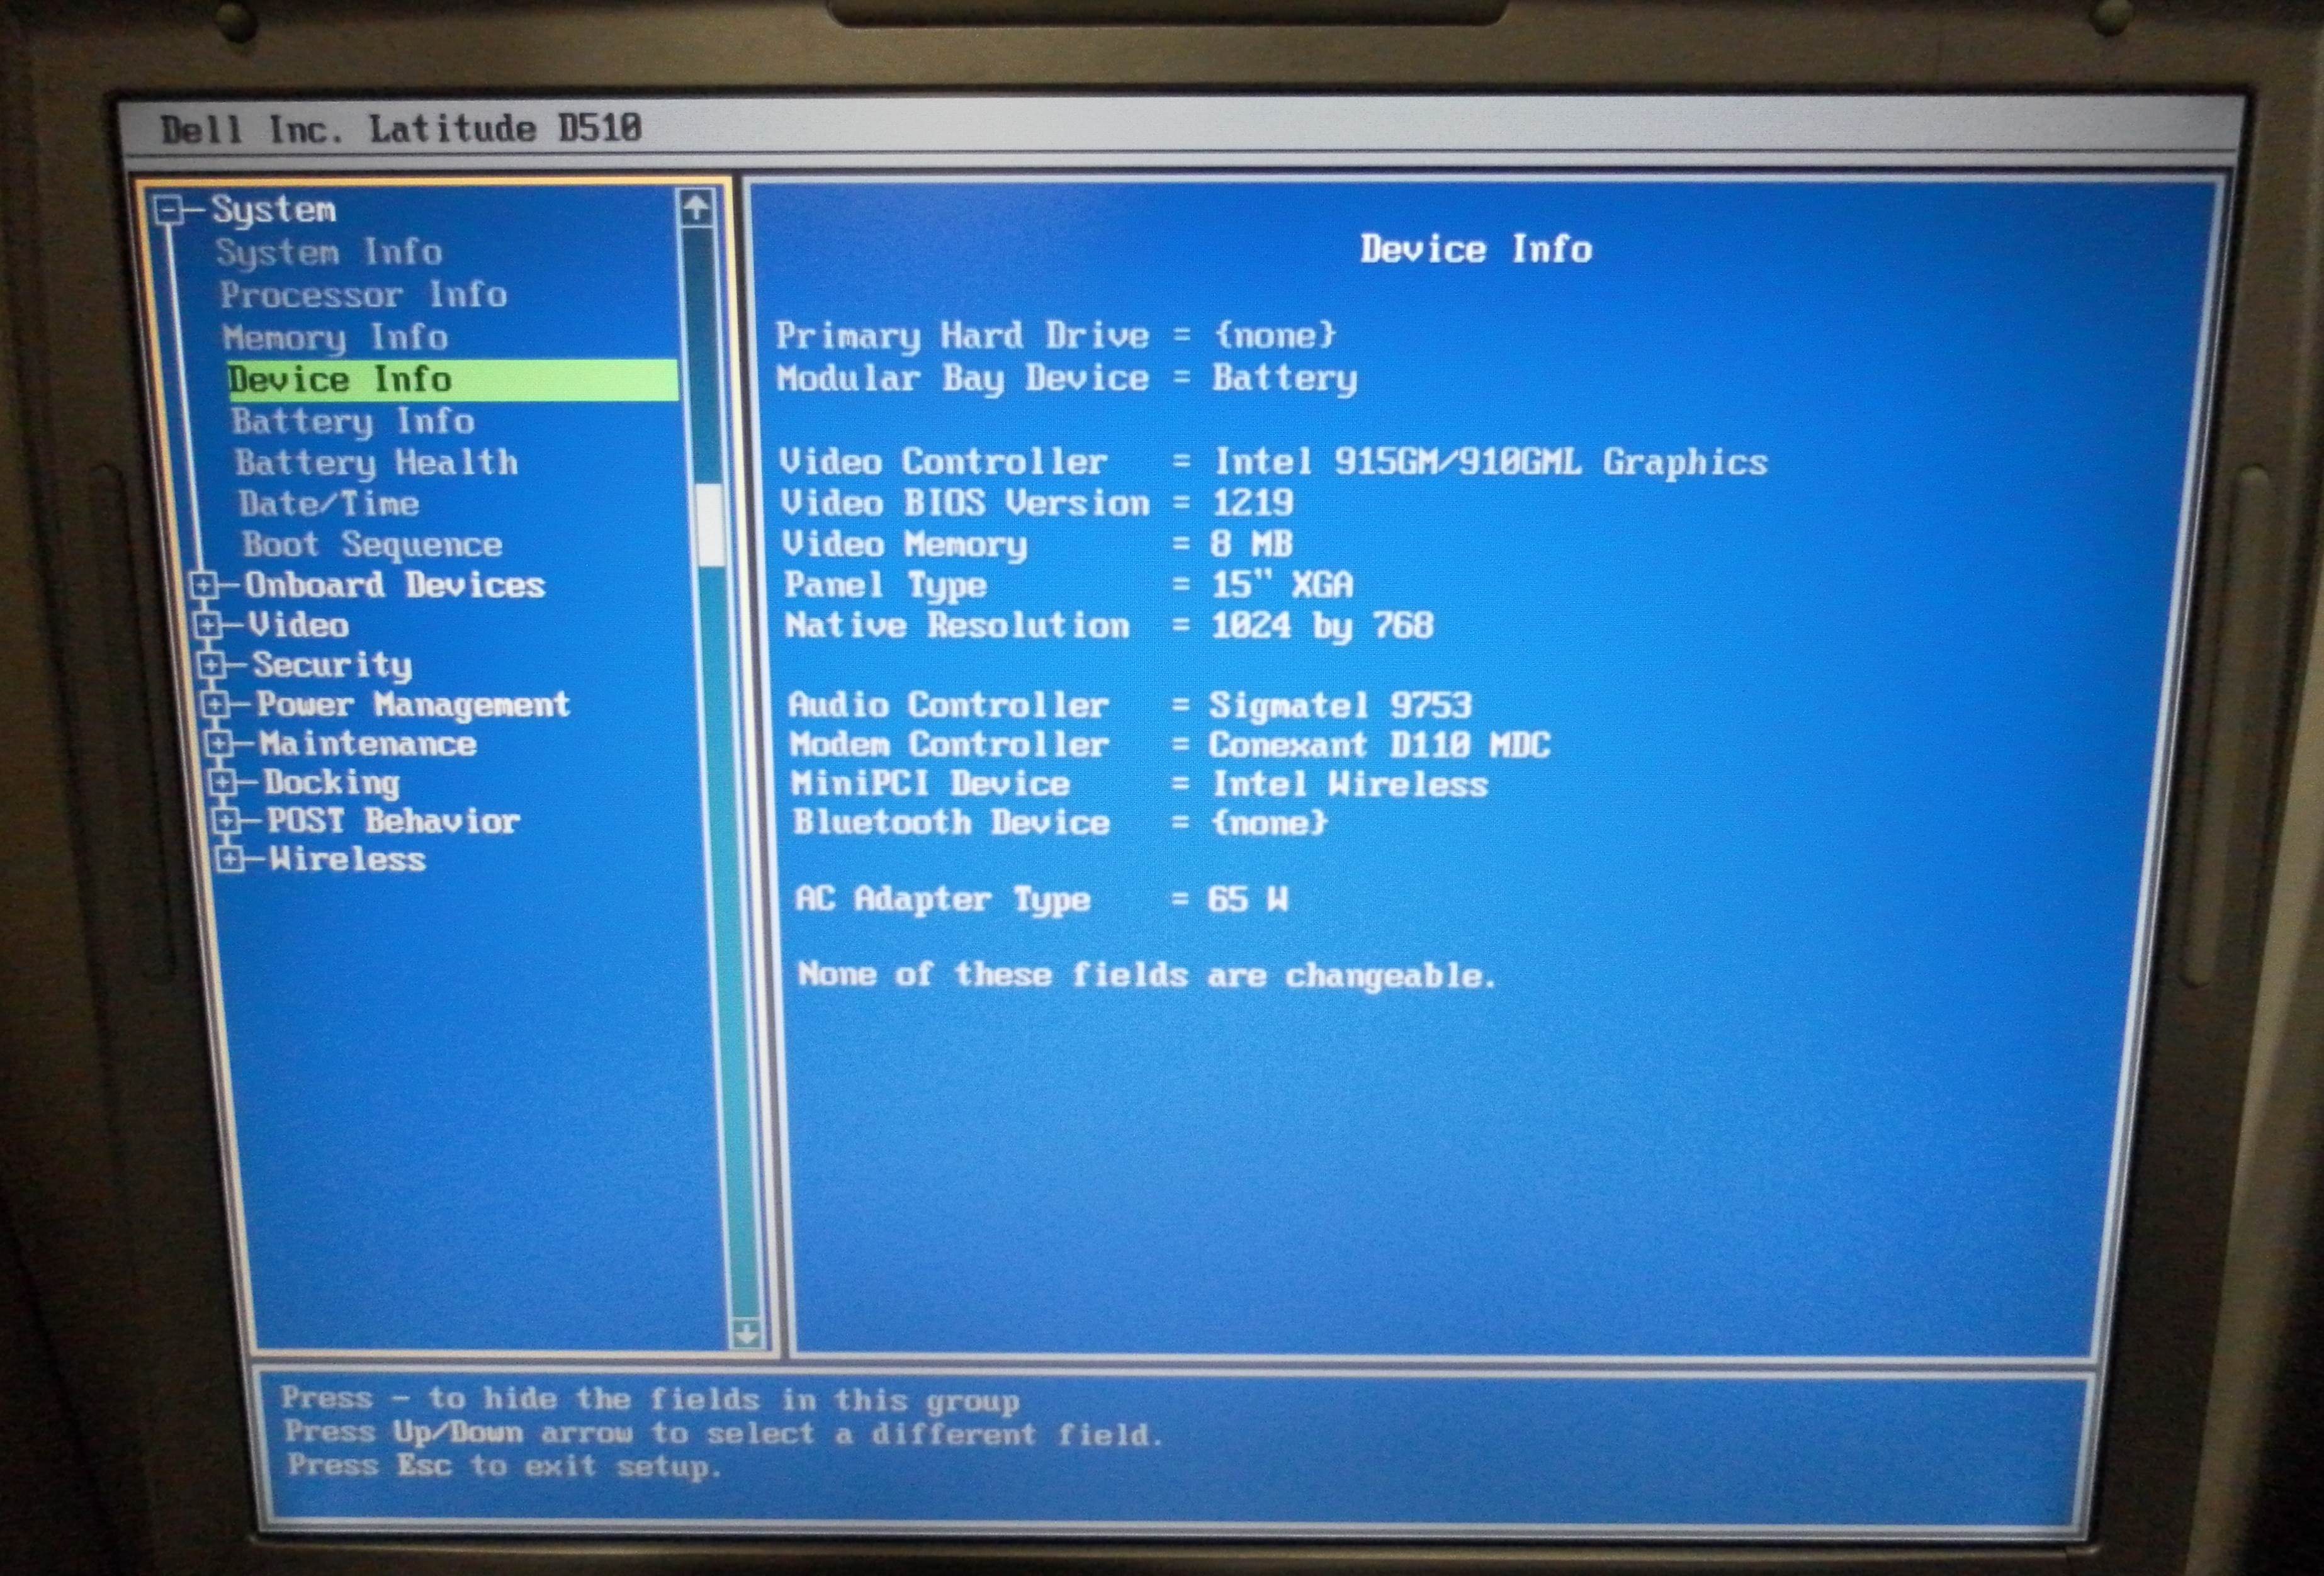Select the Docking label

click(332, 783)
